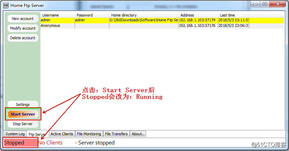The width and height of the screenshot is (289, 151).
Task: Click the FTP app icon in title bar
Action: (x=6, y=6)
